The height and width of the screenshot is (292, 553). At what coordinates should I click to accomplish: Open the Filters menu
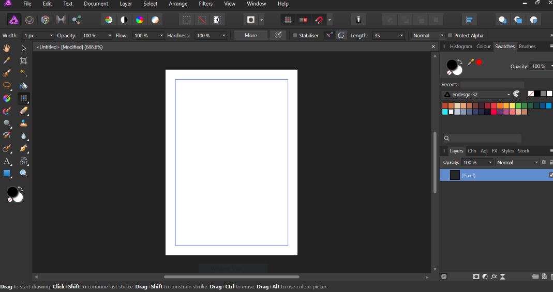pyautogui.click(x=205, y=4)
